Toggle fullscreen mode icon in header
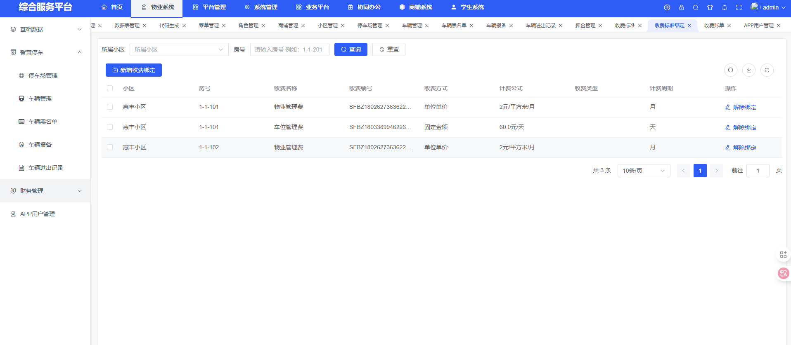791x345 pixels. pyautogui.click(x=739, y=7)
